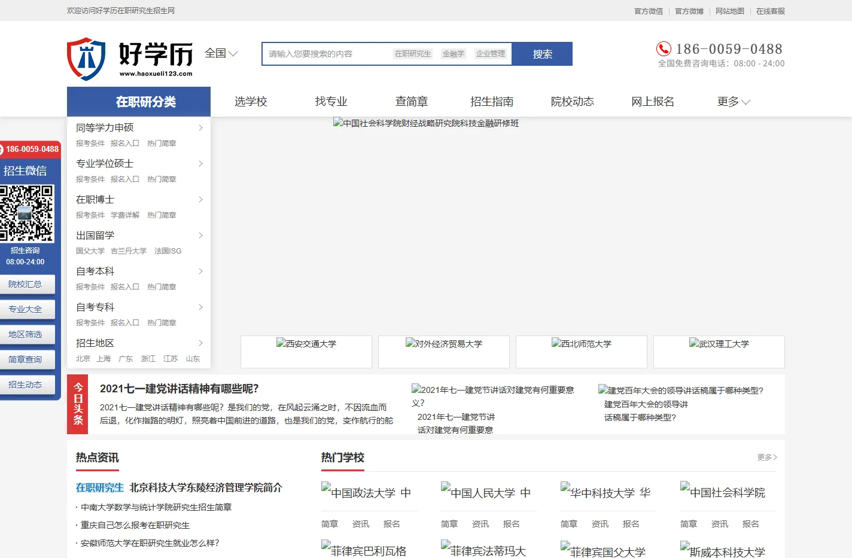Screen dimensions: 852x558
Task: Select 北京 under 招生地区
Action: coord(83,359)
